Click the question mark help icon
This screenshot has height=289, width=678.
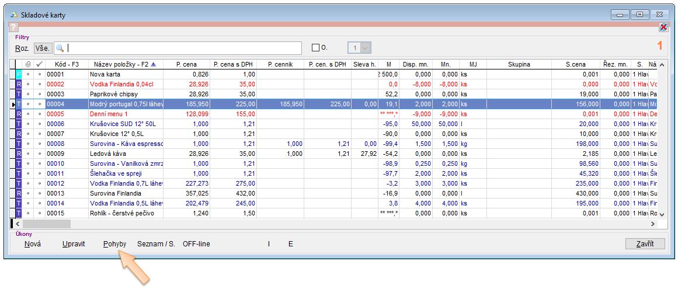(x=13, y=27)
